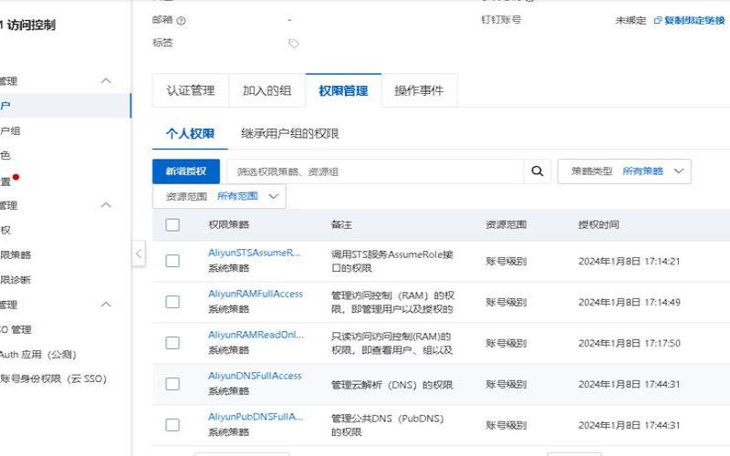Collapse the first sidebar section chevron
The image size is (730, 456).
coord(106,80)
